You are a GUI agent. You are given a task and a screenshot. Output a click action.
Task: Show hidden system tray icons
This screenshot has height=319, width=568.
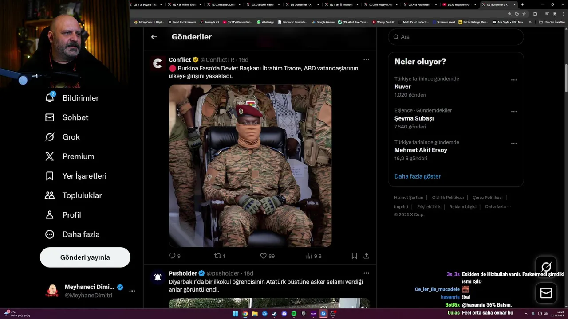[x=526, y=314]
